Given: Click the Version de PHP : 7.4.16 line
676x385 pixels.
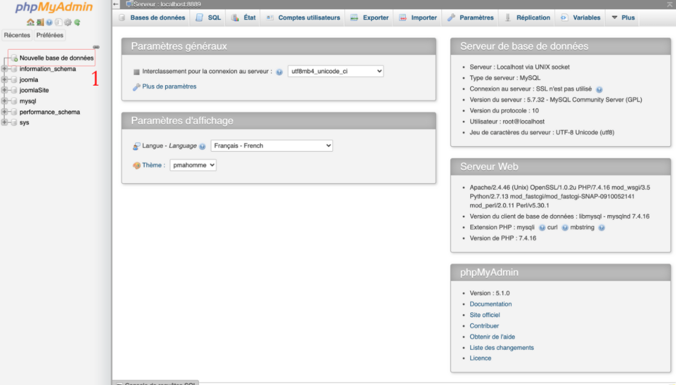Looking at the screenshot, I should (503, 238).
